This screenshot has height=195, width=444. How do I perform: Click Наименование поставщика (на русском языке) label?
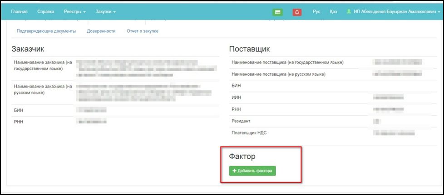[278, 74]
